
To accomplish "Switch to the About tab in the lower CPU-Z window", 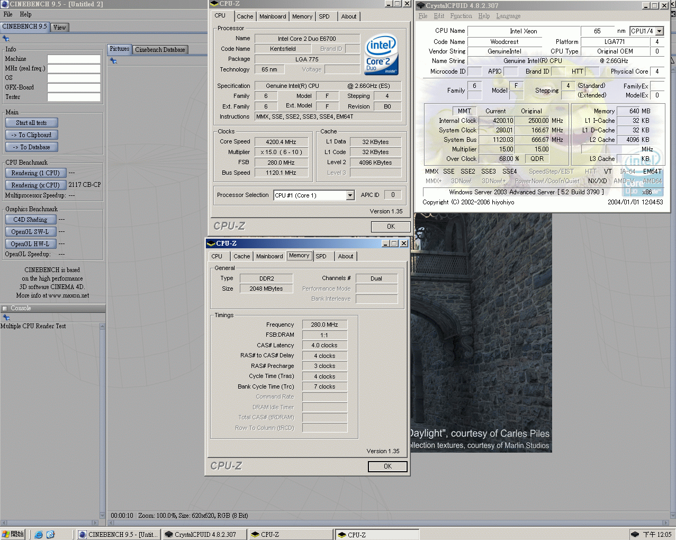I will 346,256.
